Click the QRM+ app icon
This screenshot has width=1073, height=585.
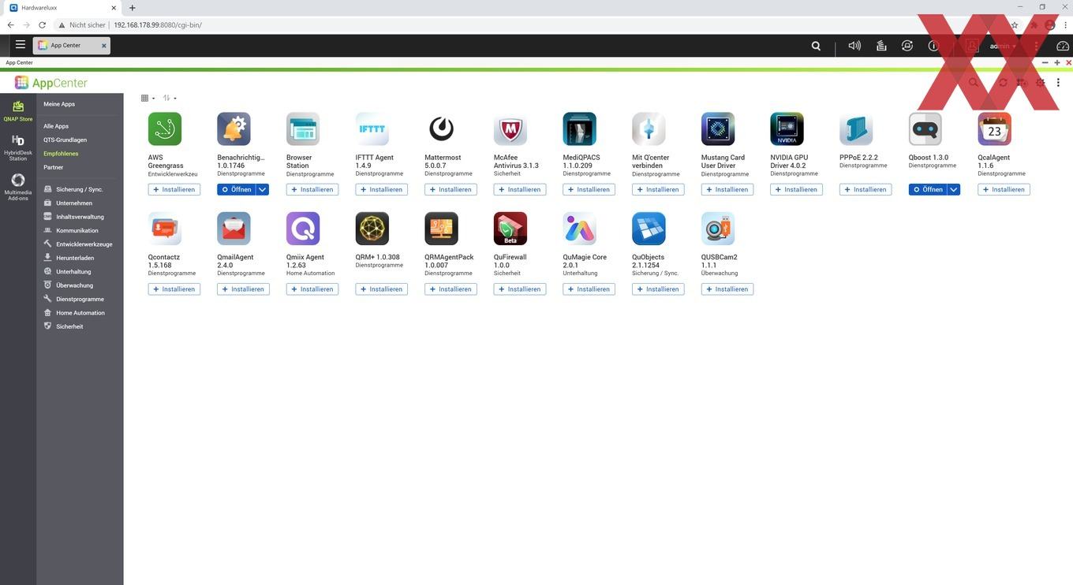tap(372, 229)
